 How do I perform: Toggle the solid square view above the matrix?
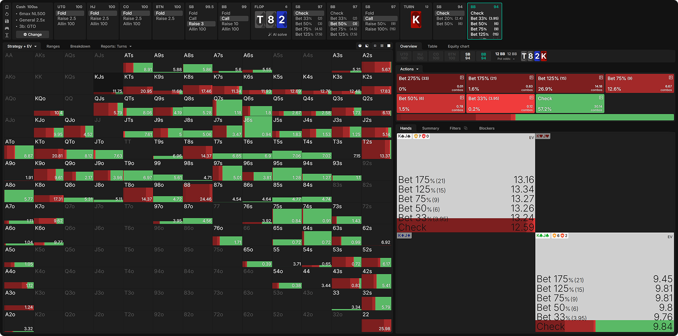[389, 46]
